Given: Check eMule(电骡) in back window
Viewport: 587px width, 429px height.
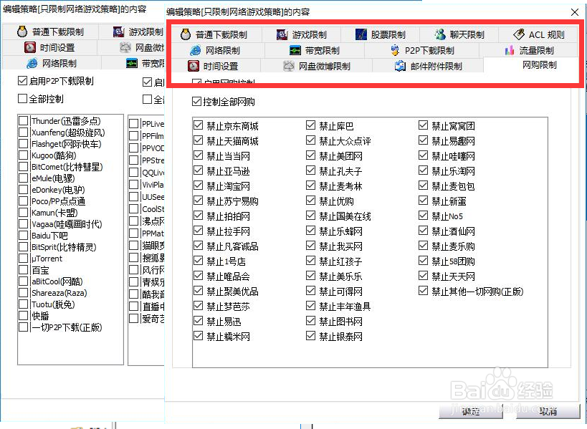Looking at the screenshot, I should pyautogui.click(x=23, y=178).
